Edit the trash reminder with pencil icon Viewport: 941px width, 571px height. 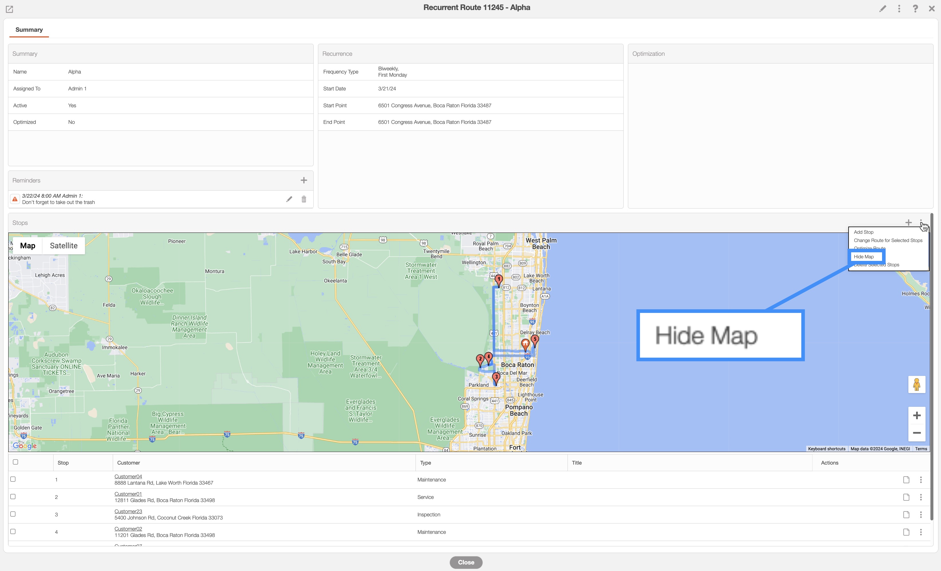point(289,199)
